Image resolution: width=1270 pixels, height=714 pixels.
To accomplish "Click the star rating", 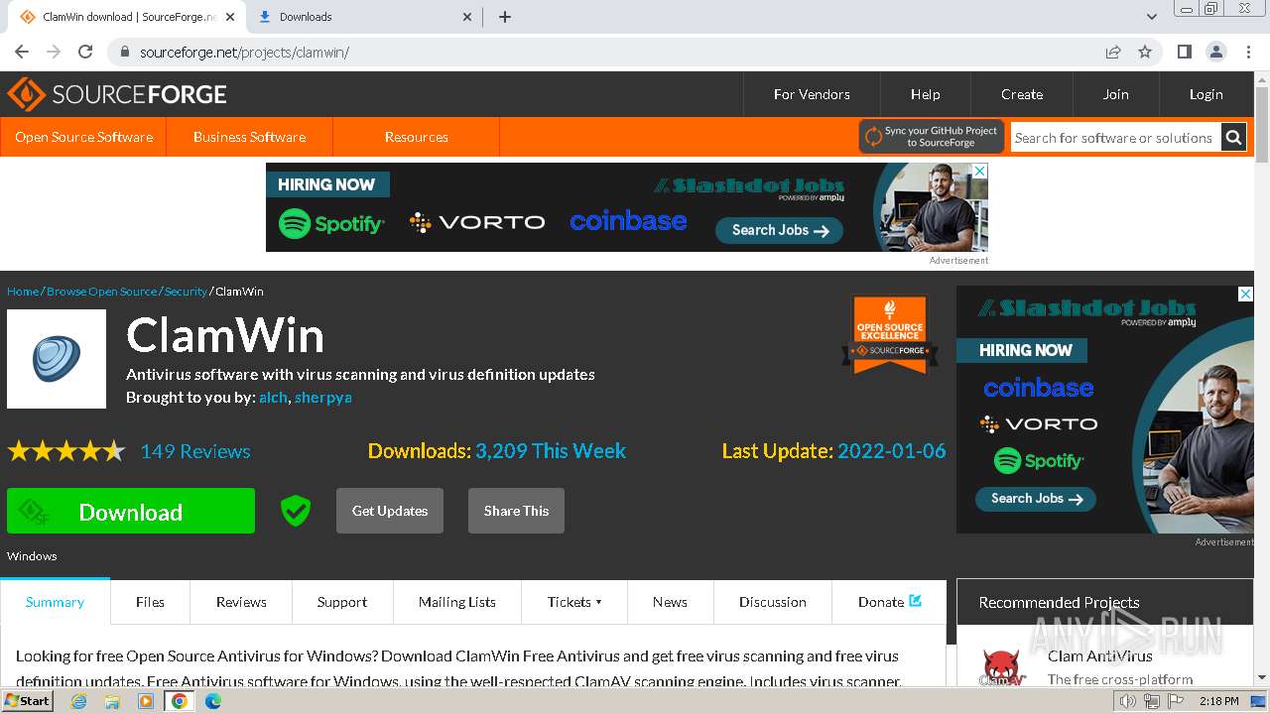I will [66, 451].
